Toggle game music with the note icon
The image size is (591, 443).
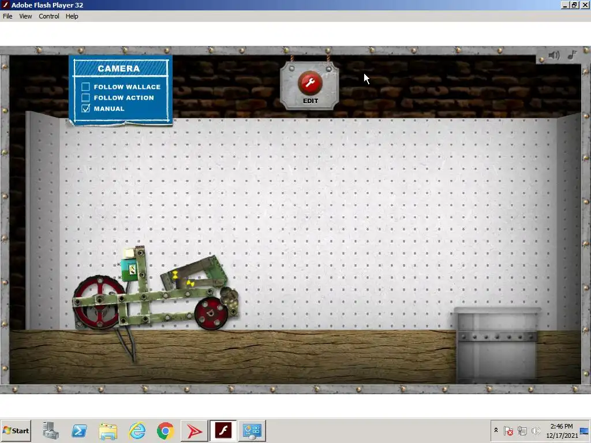[x=573, y=55]
